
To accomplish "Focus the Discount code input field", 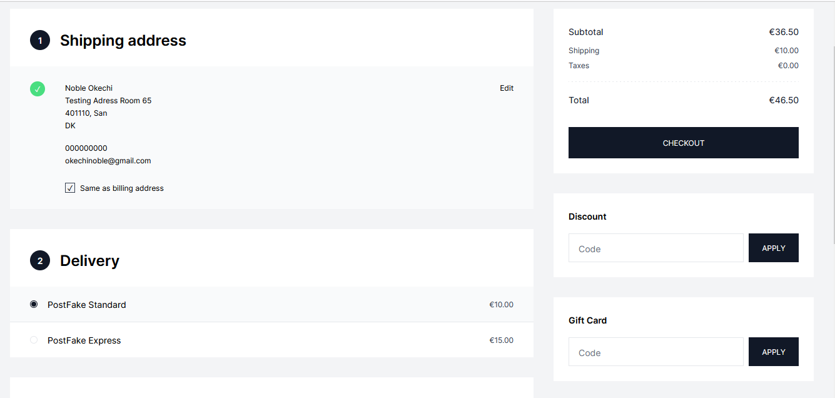I will (x=656, y=248).
